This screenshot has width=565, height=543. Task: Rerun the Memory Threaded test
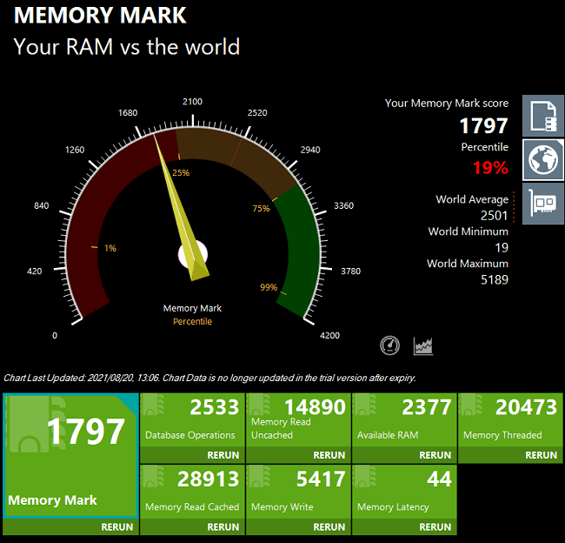point(541,455)
